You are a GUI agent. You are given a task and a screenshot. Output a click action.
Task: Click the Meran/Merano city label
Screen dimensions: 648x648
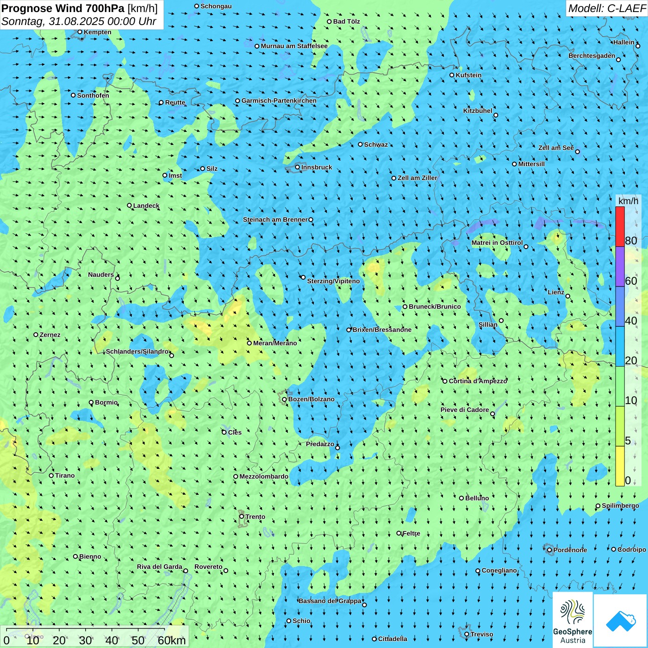(x=275, y=343)
